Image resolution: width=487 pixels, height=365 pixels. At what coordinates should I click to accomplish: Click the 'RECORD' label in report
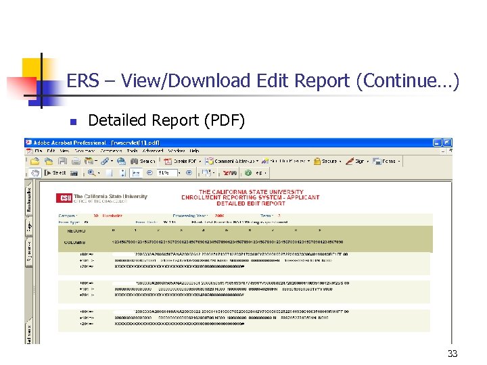tap(76, 231)
